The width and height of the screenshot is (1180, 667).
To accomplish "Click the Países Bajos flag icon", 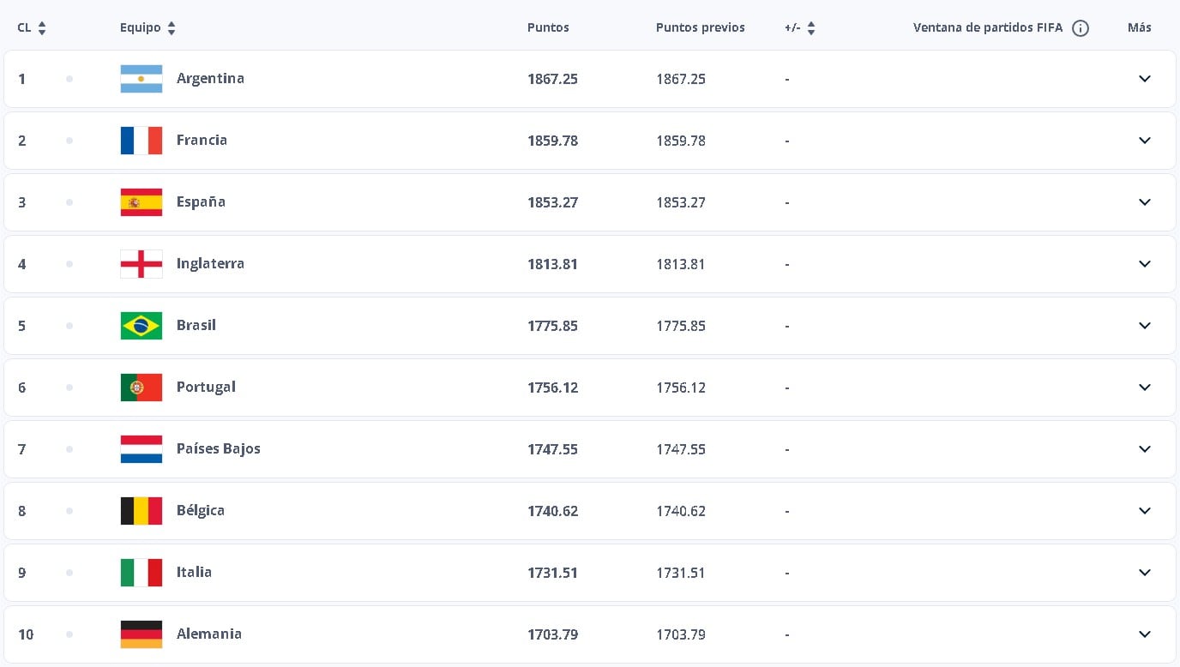I will pyautogui.click(x=141, y=449).
